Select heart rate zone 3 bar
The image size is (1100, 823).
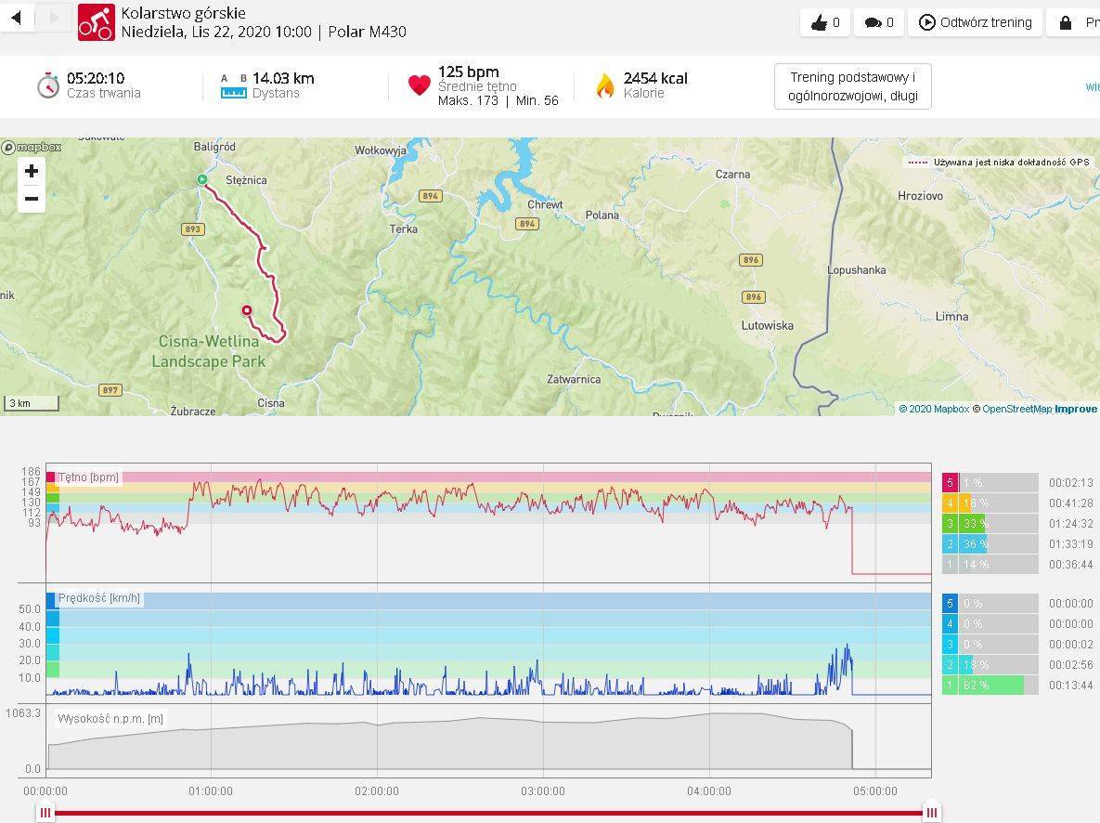pos(990,523)
